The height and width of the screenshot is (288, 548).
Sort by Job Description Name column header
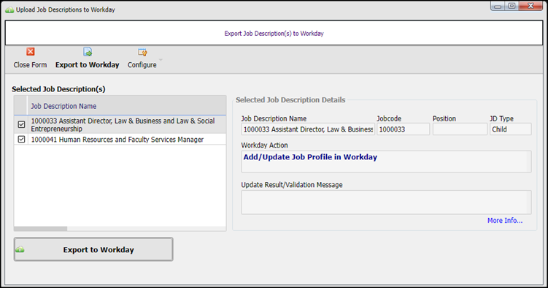(x=126, y=106)
